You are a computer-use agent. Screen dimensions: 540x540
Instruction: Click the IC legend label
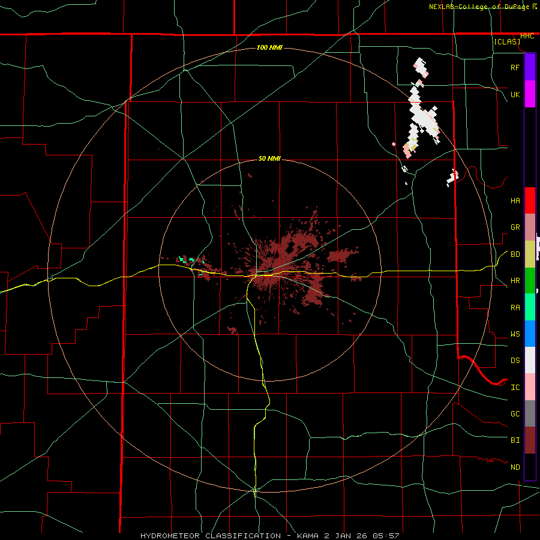pos(515,388)
